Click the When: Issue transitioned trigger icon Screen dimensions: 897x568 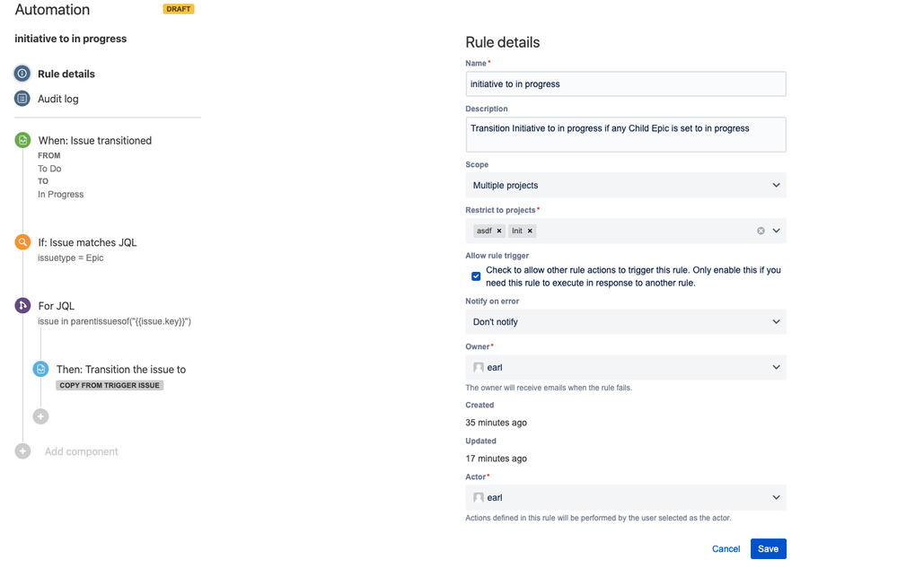point(21,141)
